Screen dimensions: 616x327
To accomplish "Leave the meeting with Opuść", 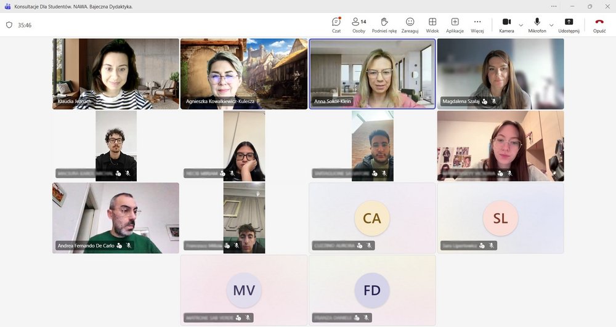I will 599,25.
